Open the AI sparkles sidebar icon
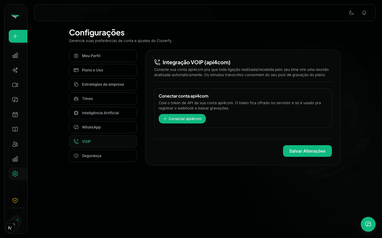Image resolution: width=382 pixels, height=238 pixels. pyautogui.click(x=15, y=70)
